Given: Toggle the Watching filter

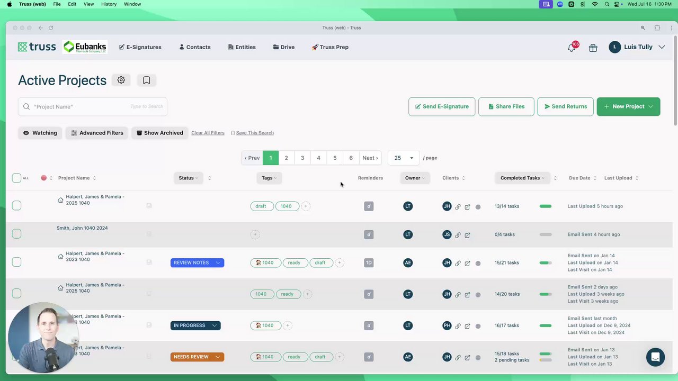Looking at the screenshot, I should point(40,133).
